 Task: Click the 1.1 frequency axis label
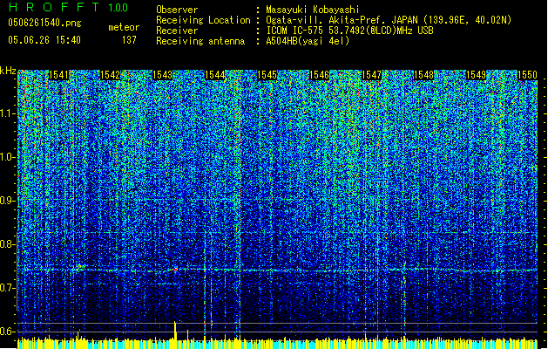[x=8, y=113]
